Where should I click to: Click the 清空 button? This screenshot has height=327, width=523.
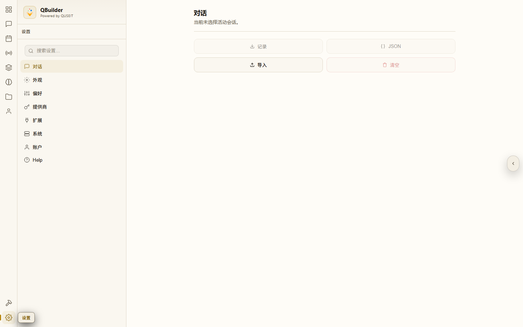click(391, 65)
